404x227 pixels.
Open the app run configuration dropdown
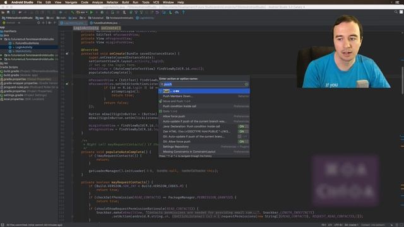click(x=82, y=12)
